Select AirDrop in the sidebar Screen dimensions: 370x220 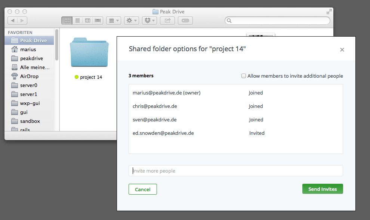pyautogui.click(x=29, y=76)
